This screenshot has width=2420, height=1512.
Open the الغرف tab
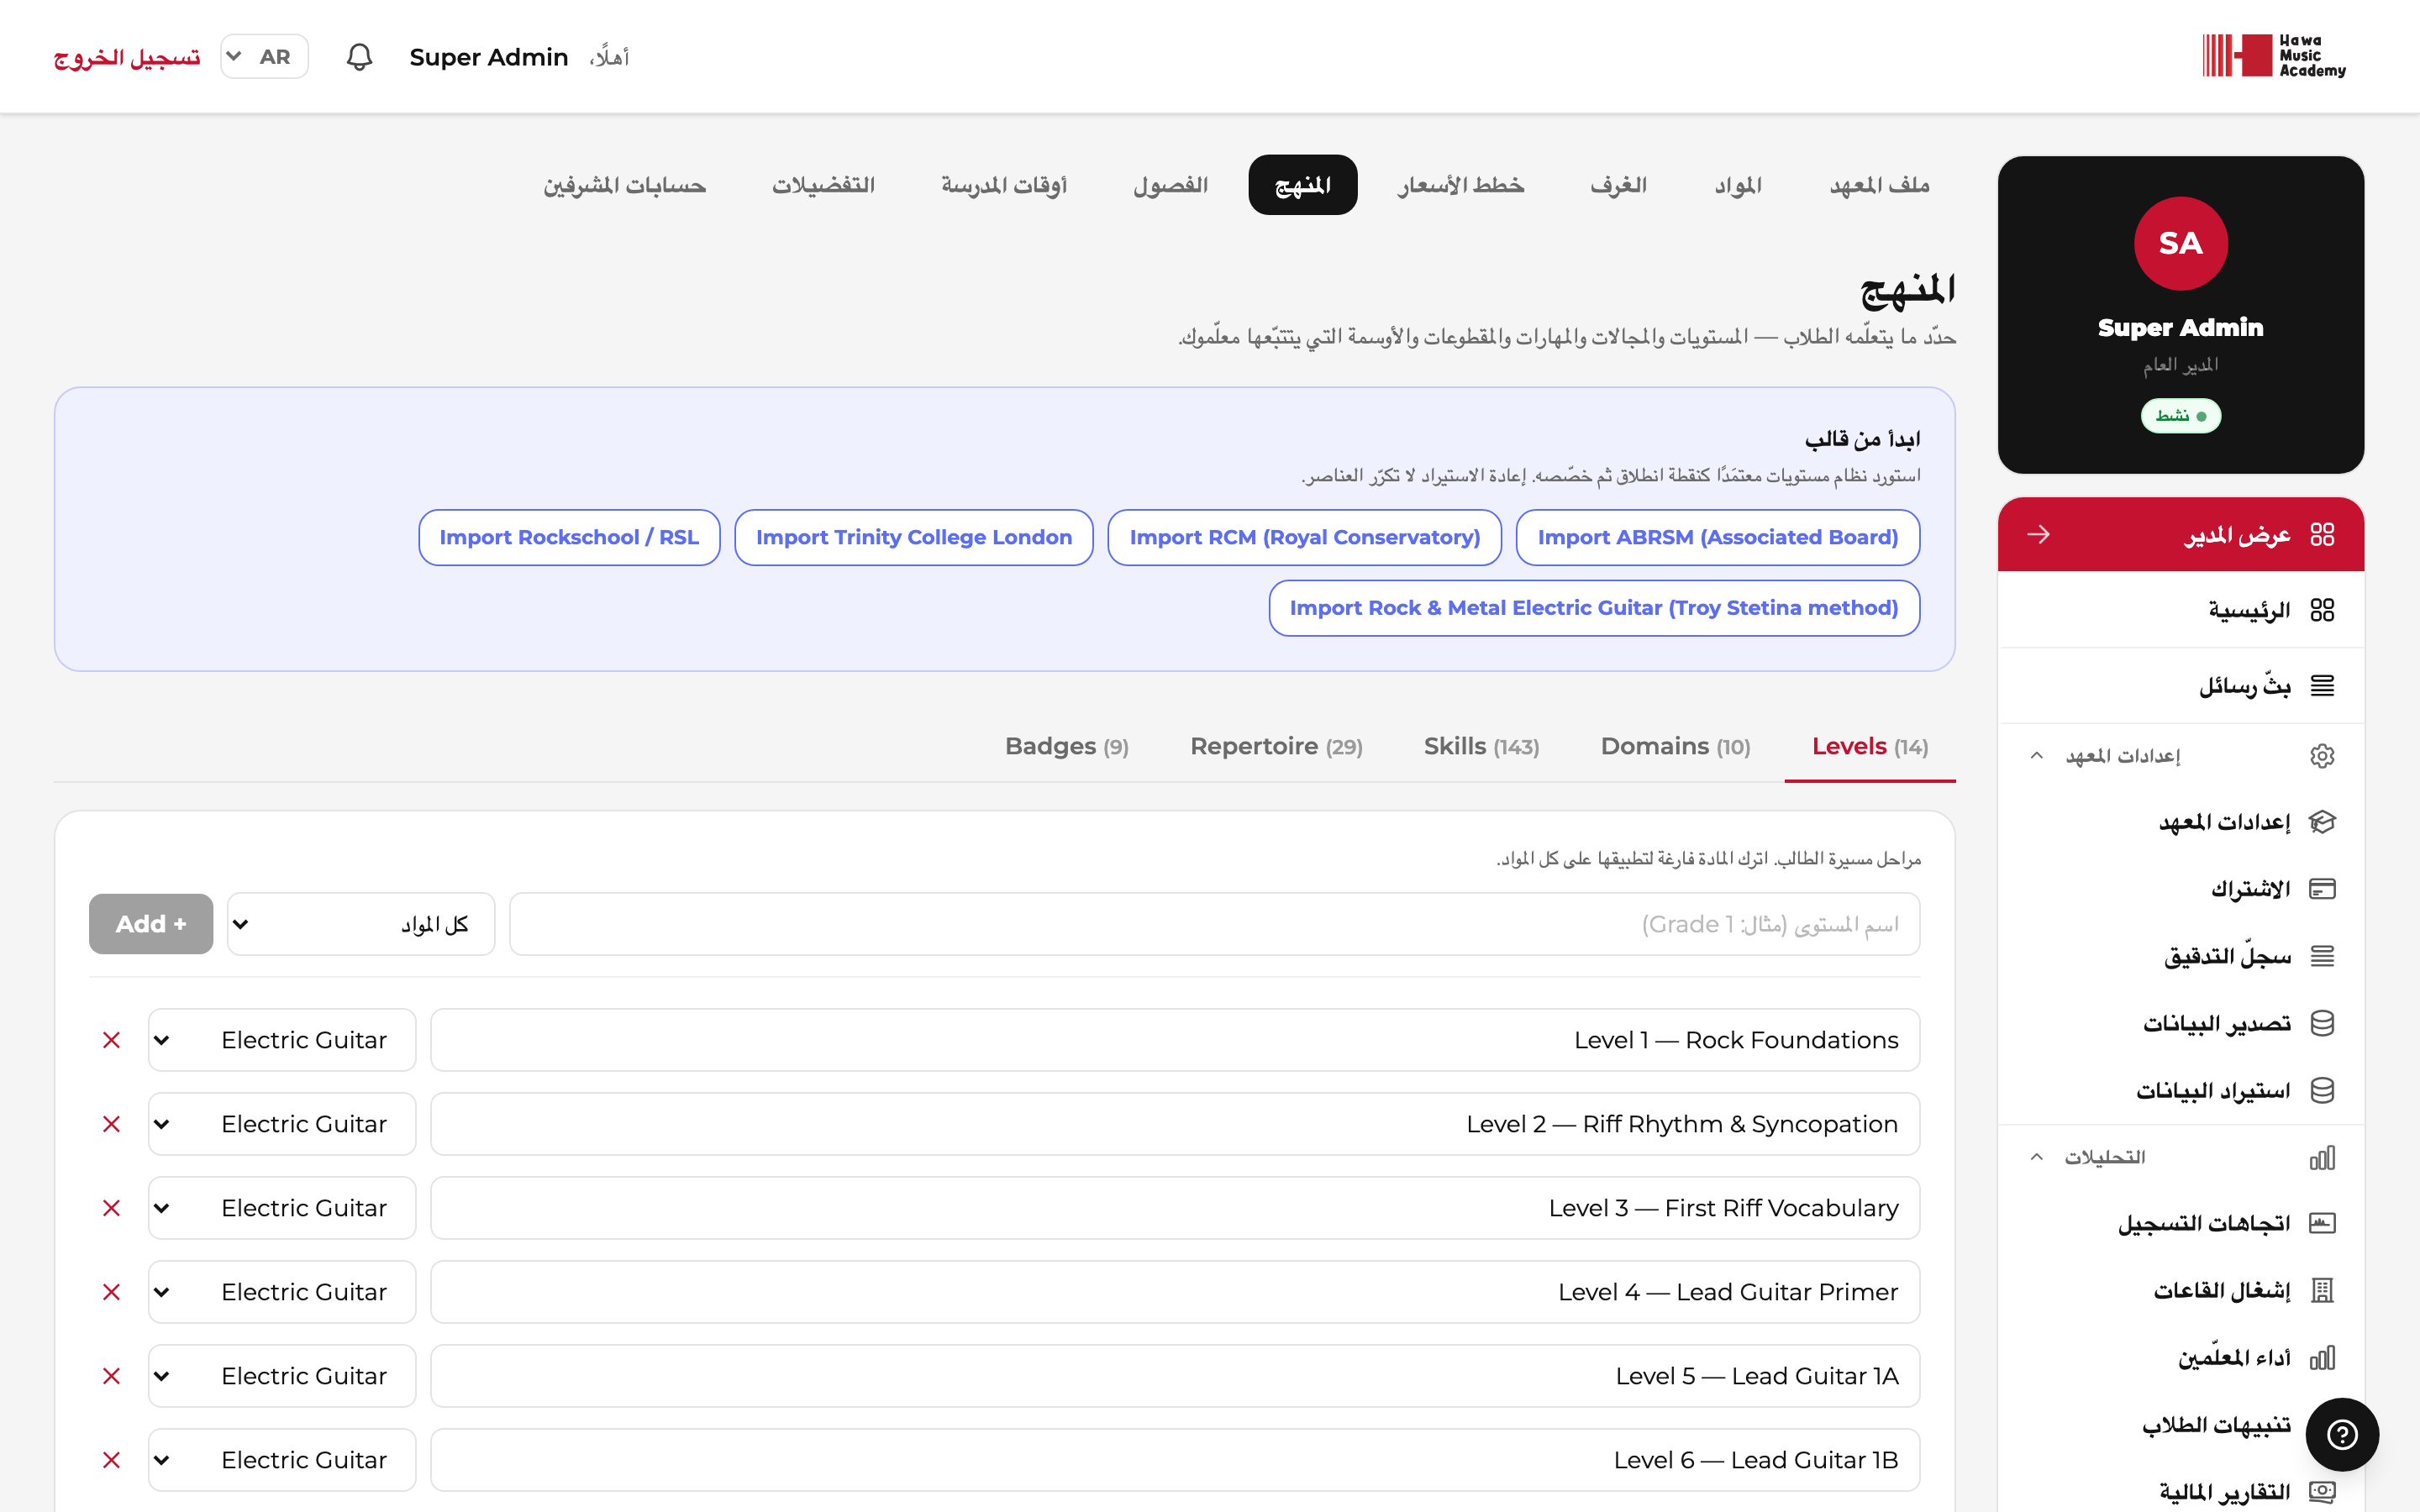[x=1619, y=185]
